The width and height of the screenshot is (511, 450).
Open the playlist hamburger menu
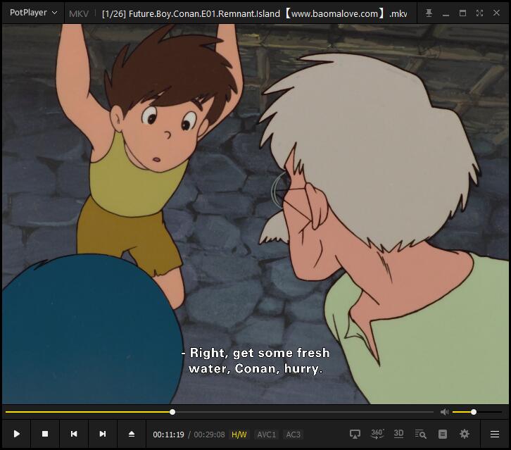(x=495, y=434)
